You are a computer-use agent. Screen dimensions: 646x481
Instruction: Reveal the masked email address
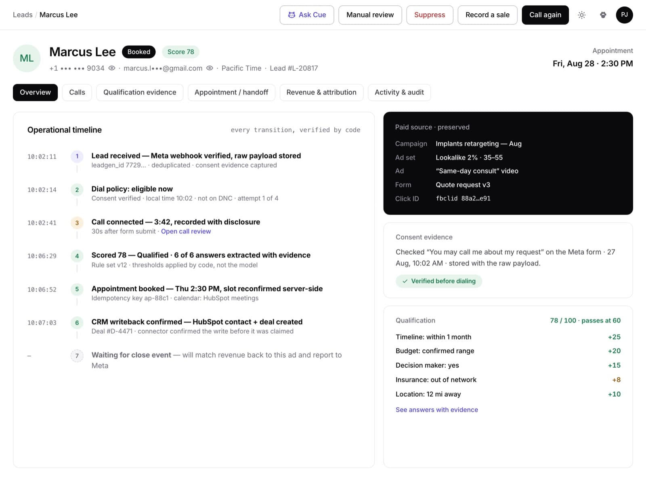[x=210, y=68]
